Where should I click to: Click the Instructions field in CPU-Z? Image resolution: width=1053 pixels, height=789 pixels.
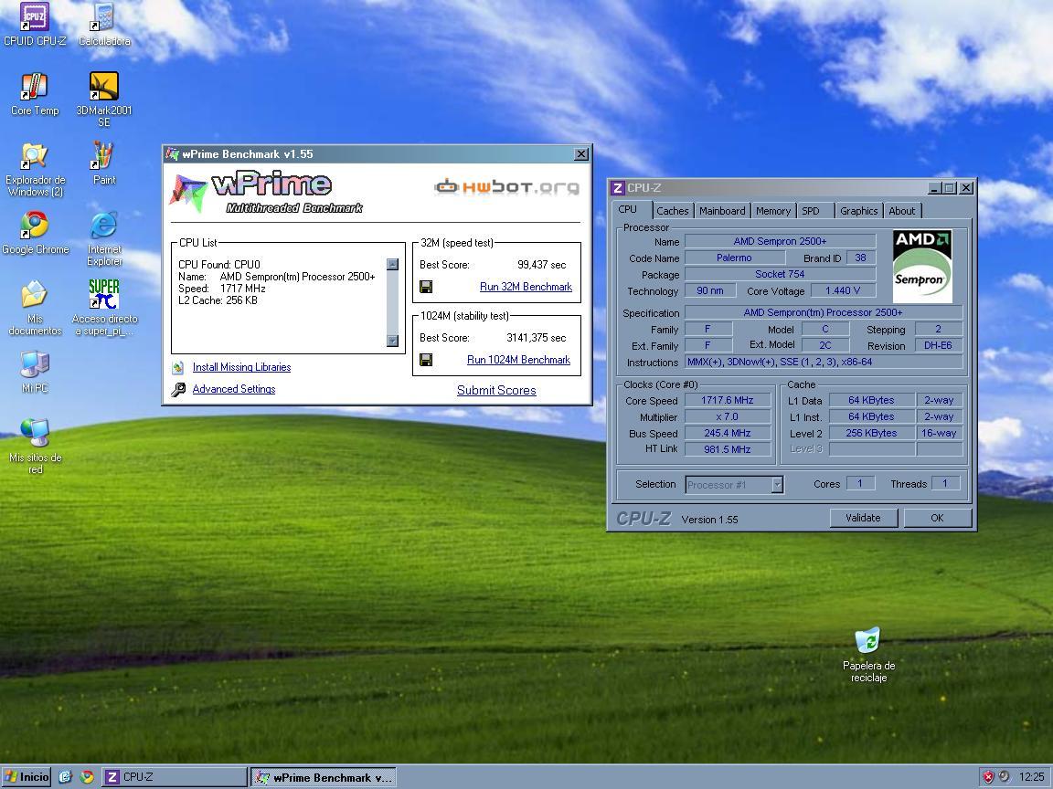824,363
